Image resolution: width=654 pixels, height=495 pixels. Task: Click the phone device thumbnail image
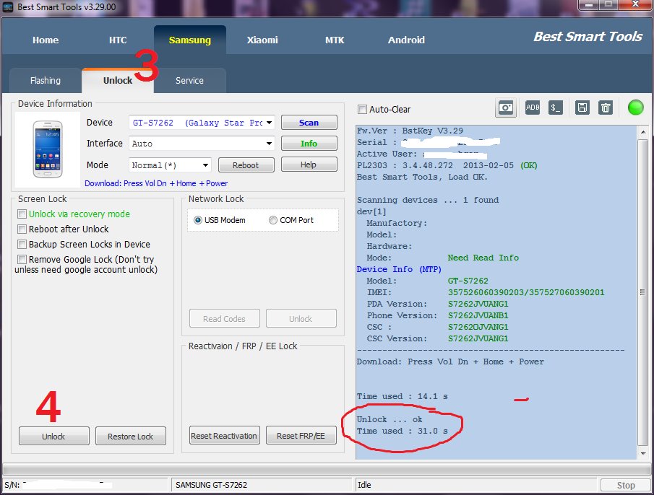(48, 149)
